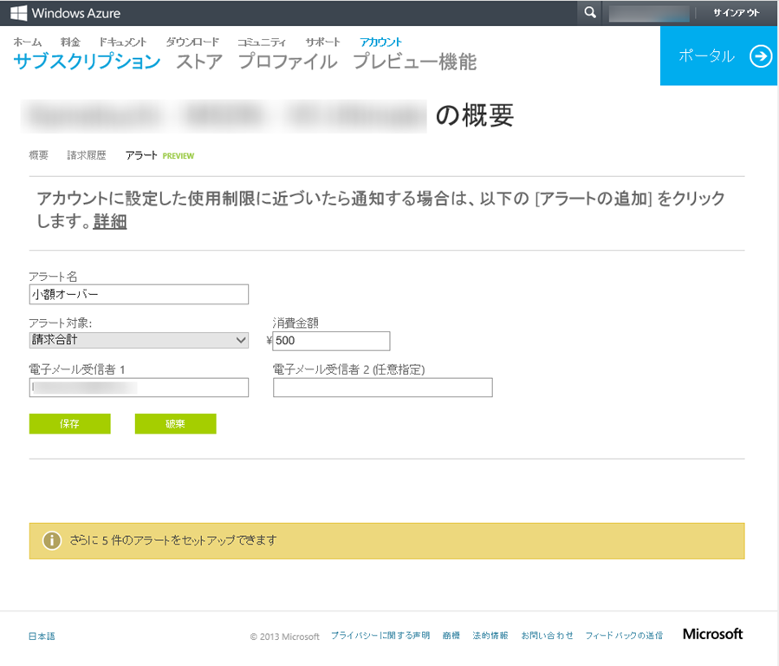Open the 法的情報 footer link
This screenshot has height=666, width=779.
point(490,636)
